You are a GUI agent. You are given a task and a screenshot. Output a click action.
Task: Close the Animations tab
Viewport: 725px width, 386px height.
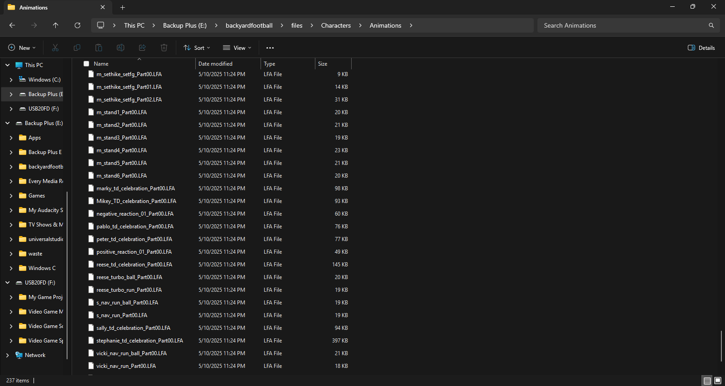tap(103, 7)
